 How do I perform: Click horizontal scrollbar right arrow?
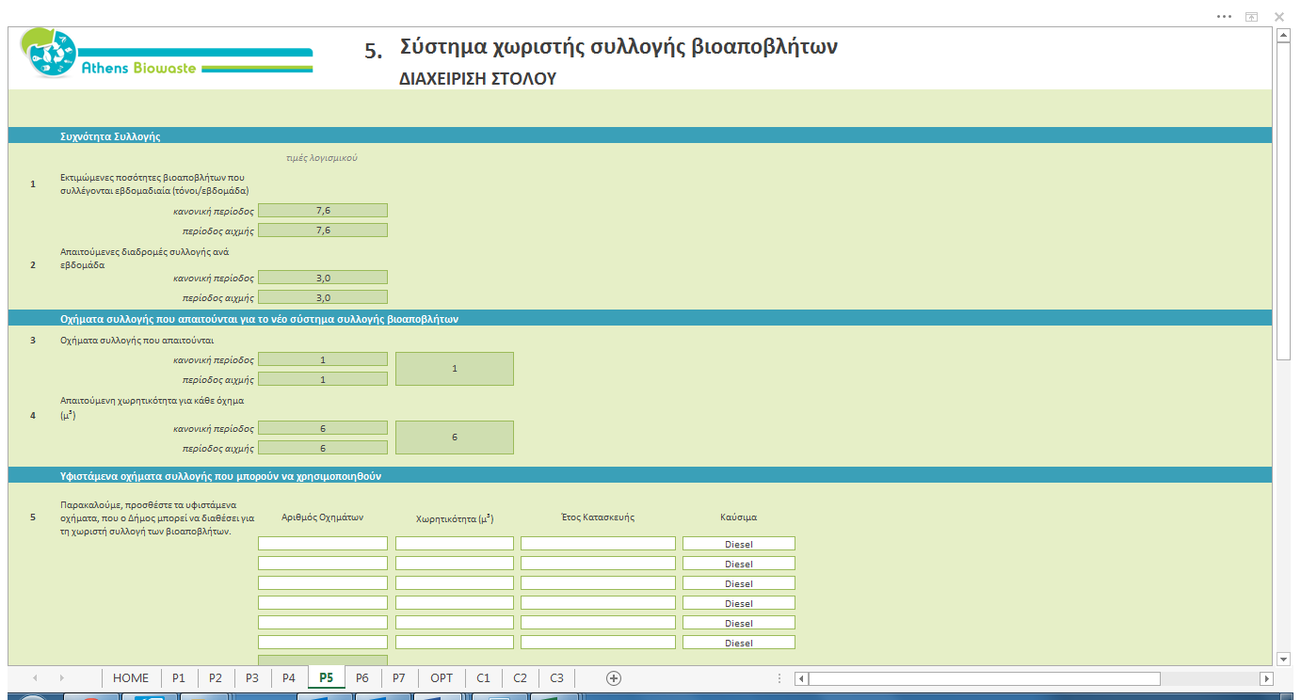tap(1267, 678)
